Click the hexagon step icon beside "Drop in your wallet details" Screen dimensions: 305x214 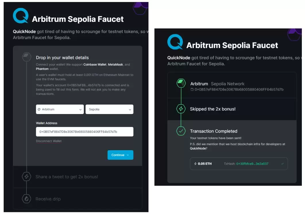pos(27,57)
